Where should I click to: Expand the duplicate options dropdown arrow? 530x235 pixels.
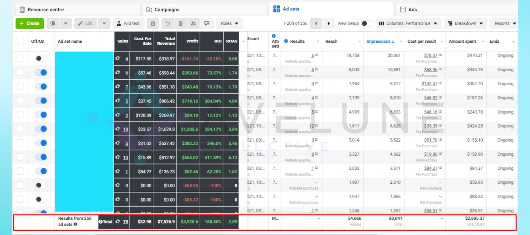coord(66,23)
